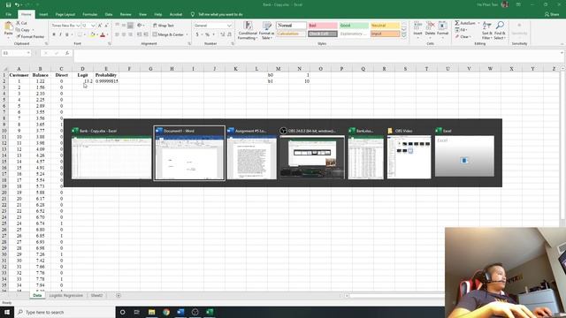Apply the yellow fill color bucket
Viewport: 566px width, 318px height.
tap(92, 34)
